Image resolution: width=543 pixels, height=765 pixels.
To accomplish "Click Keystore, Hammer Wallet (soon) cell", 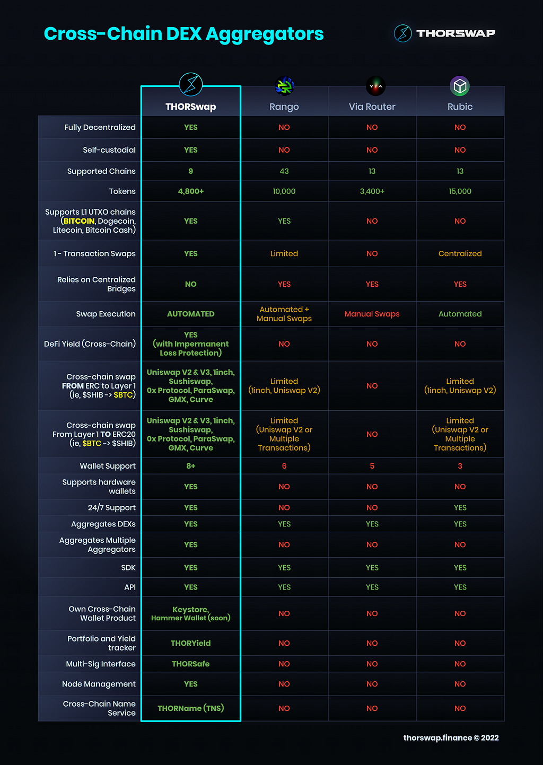I will click(x=191, y=613).
